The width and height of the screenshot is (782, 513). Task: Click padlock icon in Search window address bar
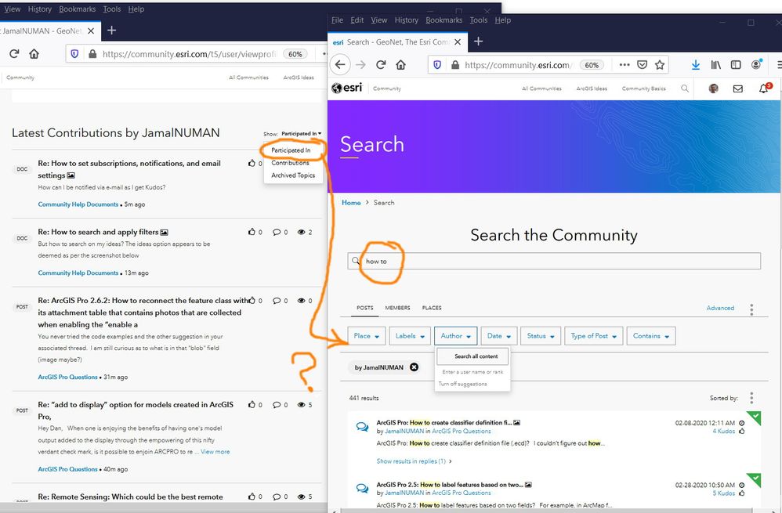point(454,65)
